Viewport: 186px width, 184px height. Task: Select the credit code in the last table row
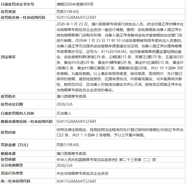(x=76, y=181)
